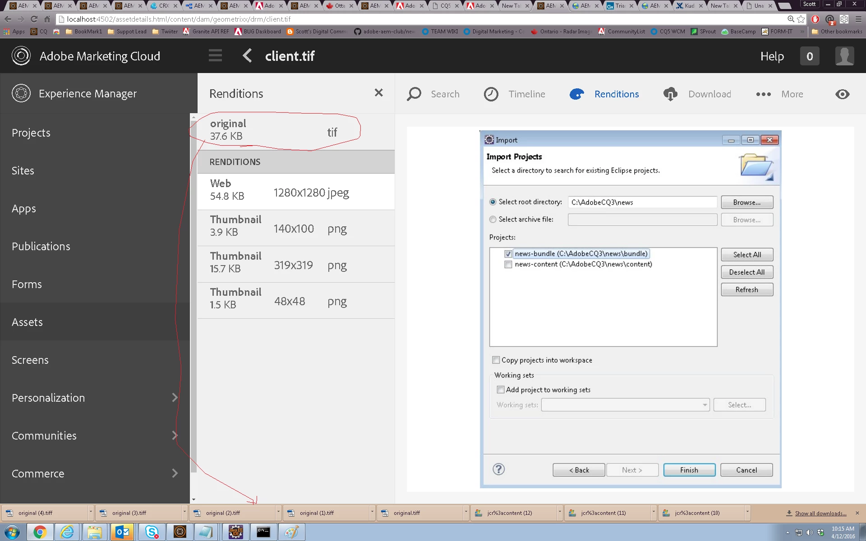Open the More ellipsis menu
Image resolution: width=866 pixels, height=541 pixels.
(x=763, y=94)
